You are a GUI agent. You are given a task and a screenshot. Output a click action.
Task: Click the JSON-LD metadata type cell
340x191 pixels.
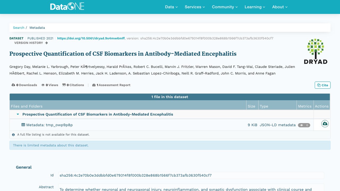[278, 125]
